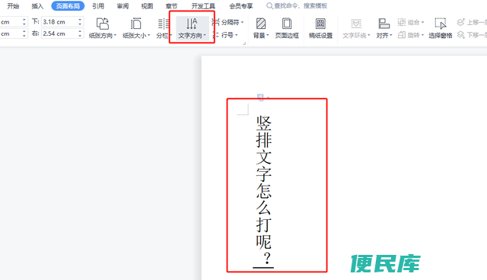Open the 开发工具 tab
Viewport: 487px width, 280px height.
coord(203,6)
